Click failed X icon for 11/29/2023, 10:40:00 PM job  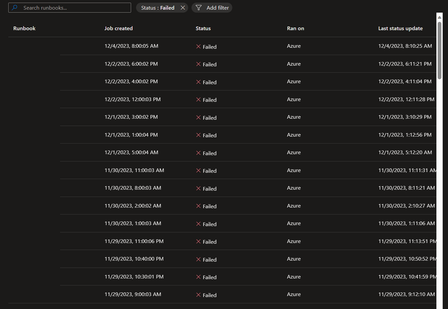click(199, 259)
